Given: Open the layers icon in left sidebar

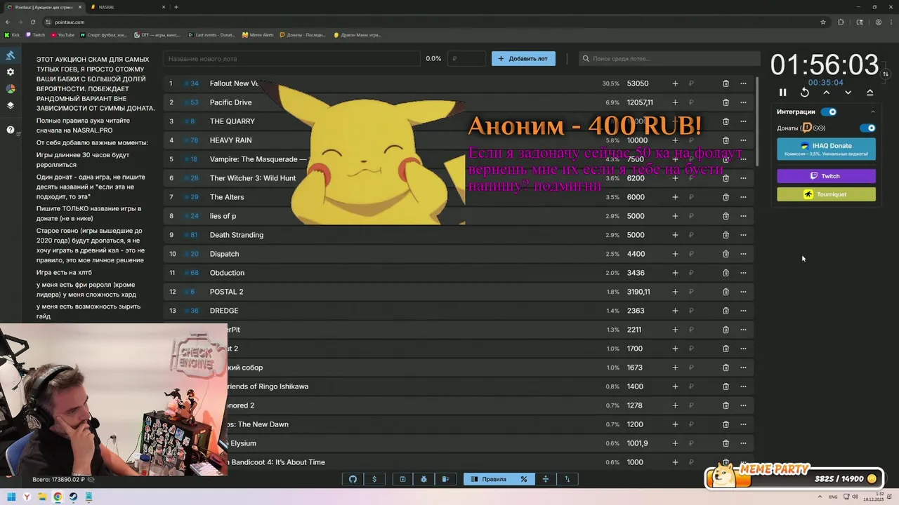Looking at the screenshot, I should click(x=11, y=106).
